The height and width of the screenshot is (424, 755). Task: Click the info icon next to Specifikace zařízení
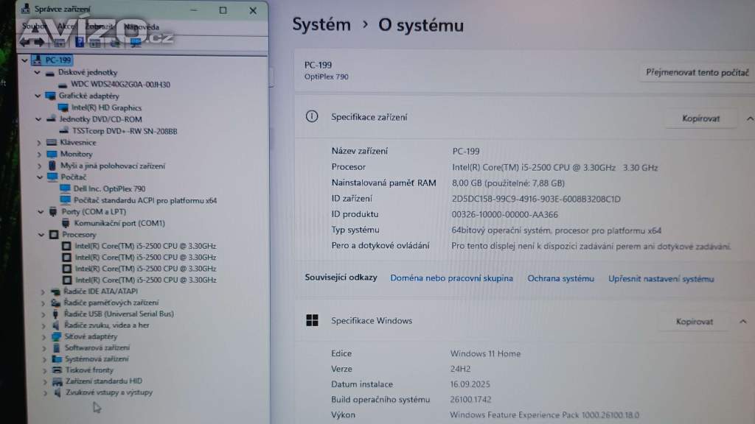tap(312, 116)
